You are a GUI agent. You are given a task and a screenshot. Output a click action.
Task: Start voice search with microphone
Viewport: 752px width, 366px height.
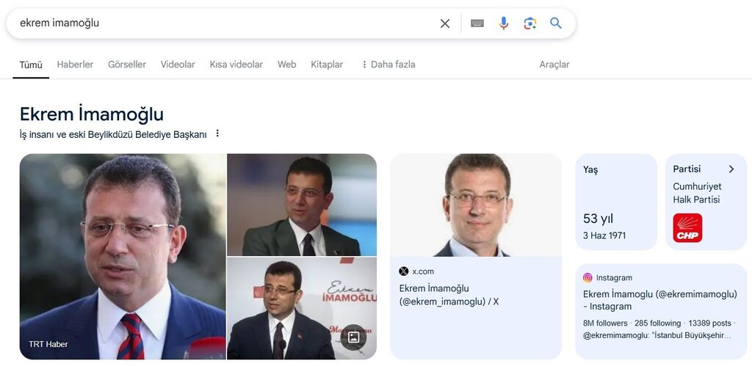tap(504, 23)
